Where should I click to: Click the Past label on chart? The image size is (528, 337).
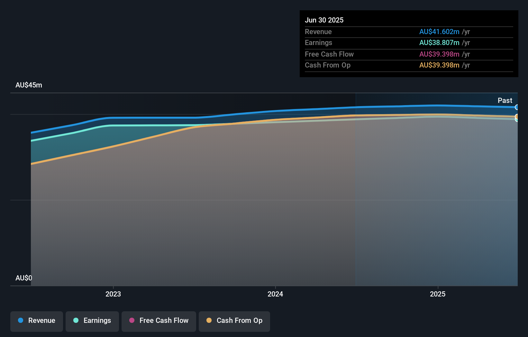coord(505,100)
